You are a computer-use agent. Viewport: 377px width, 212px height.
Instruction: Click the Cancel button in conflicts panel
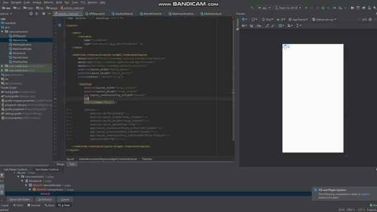(65, 200)
